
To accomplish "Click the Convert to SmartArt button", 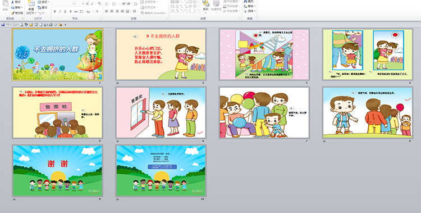I will (154, 12).
